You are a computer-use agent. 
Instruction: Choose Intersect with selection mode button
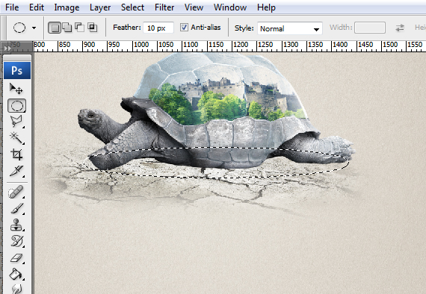click(x=93, y=28)
